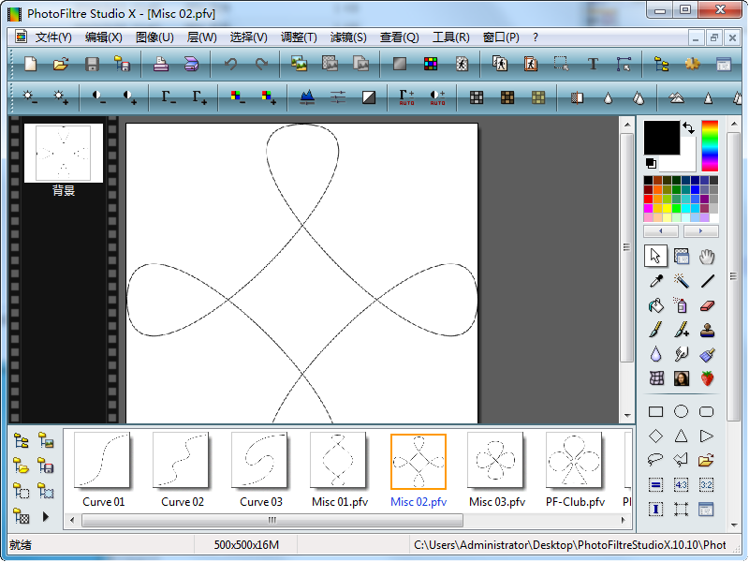Decrease brightness with sun minus icon

pos(30,97)
